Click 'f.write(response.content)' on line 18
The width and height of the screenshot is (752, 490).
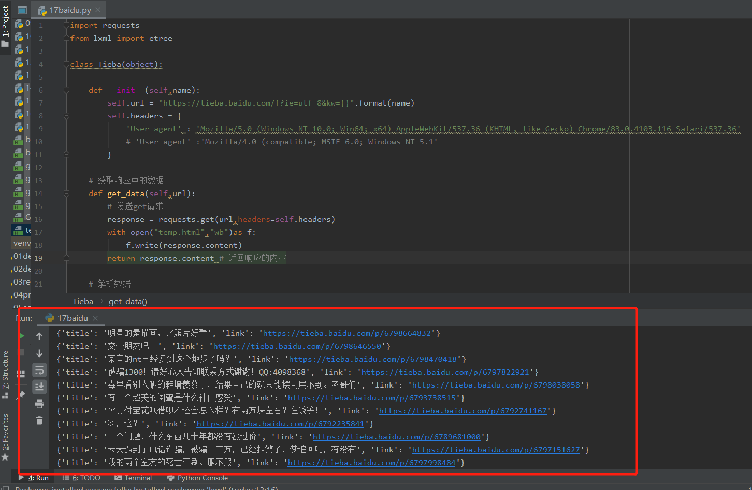pos(184,245)
